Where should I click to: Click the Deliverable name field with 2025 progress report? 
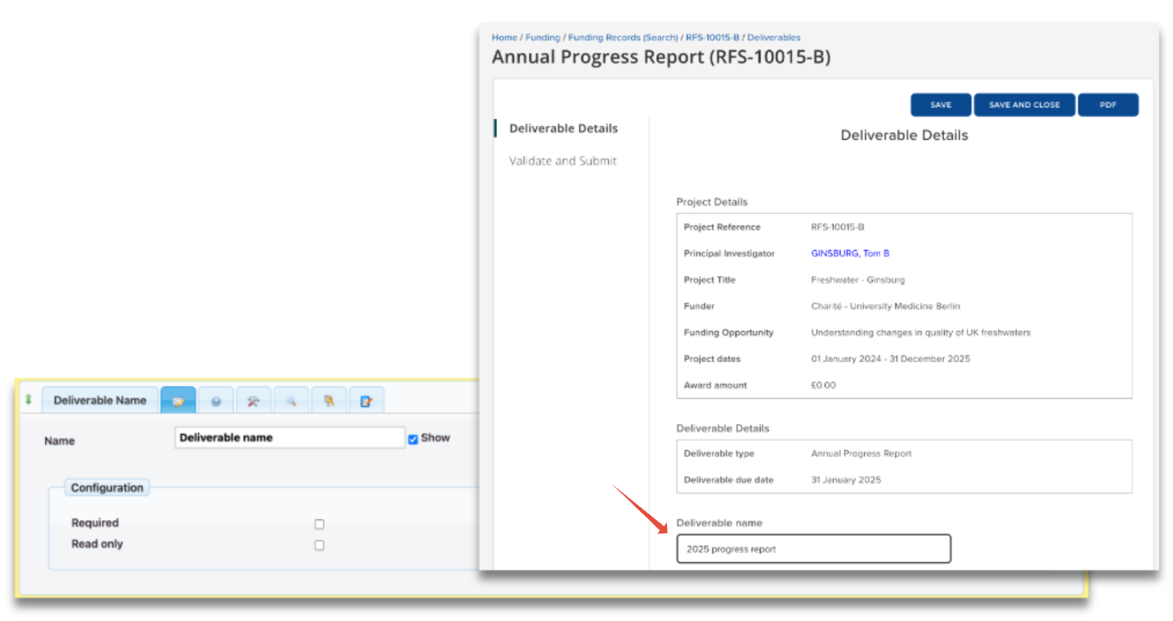point(813,549)
